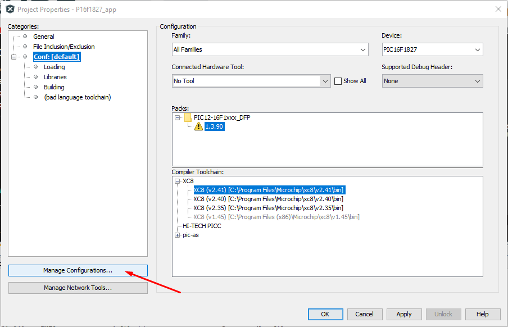Click the Apply button
Screen dimensions: 508x327
(x=403, y=314)
